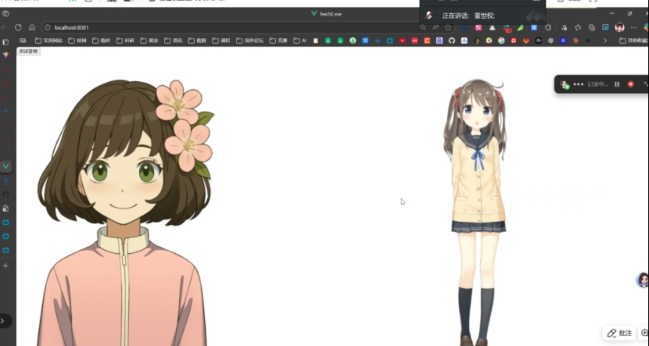Open the browser extensions puzzle icon
Viewport: 649px width, 346px height.
(548, 27)
